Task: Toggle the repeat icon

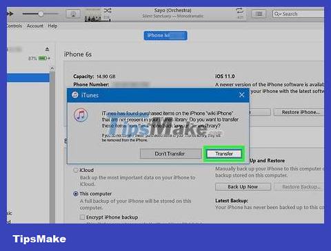Action: click(x=239, y=10)
